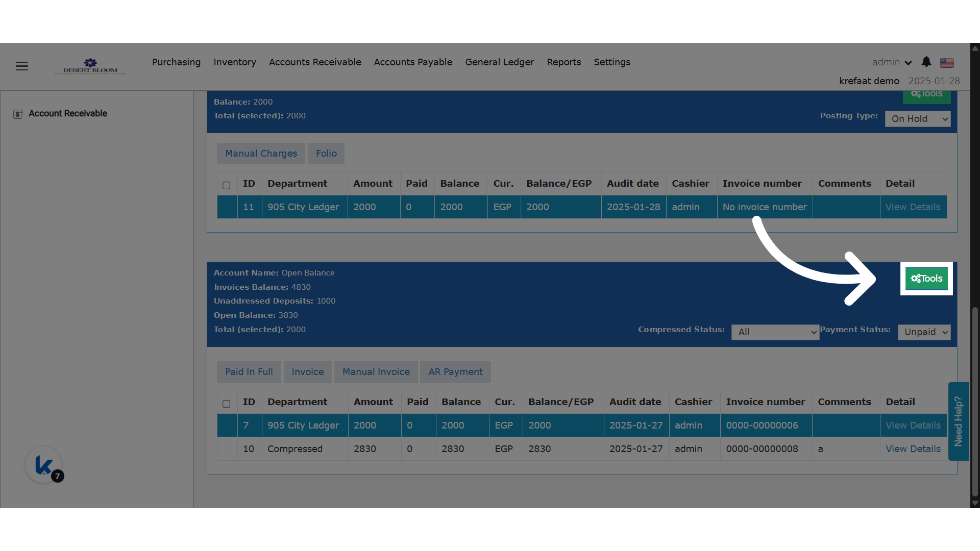Screen dimensions: 980x551
Task: Open the Compressed Status dropdown
Action: click(x=775, y=332)
